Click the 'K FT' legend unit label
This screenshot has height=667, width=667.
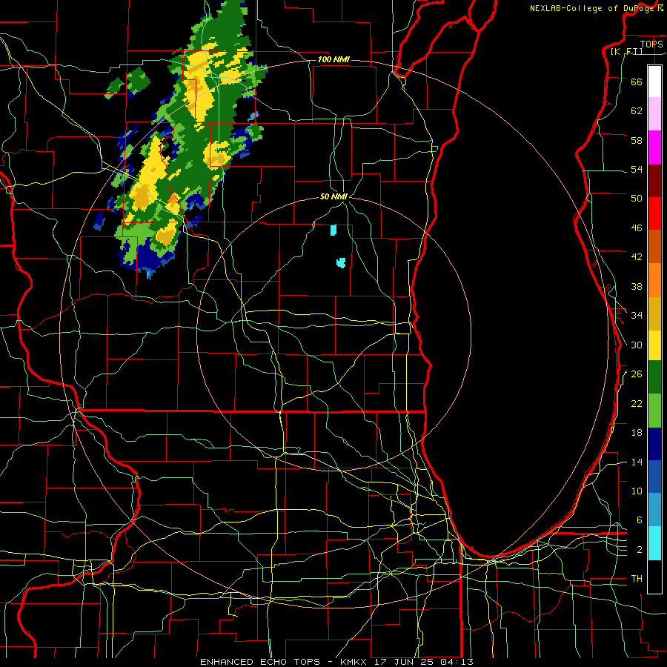click(x=627, y=51)
